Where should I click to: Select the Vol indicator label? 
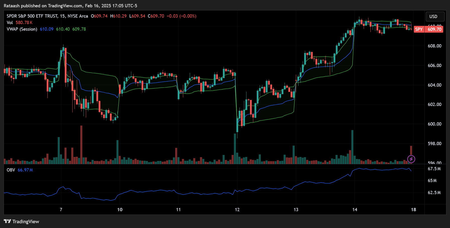tap(10, 23)
